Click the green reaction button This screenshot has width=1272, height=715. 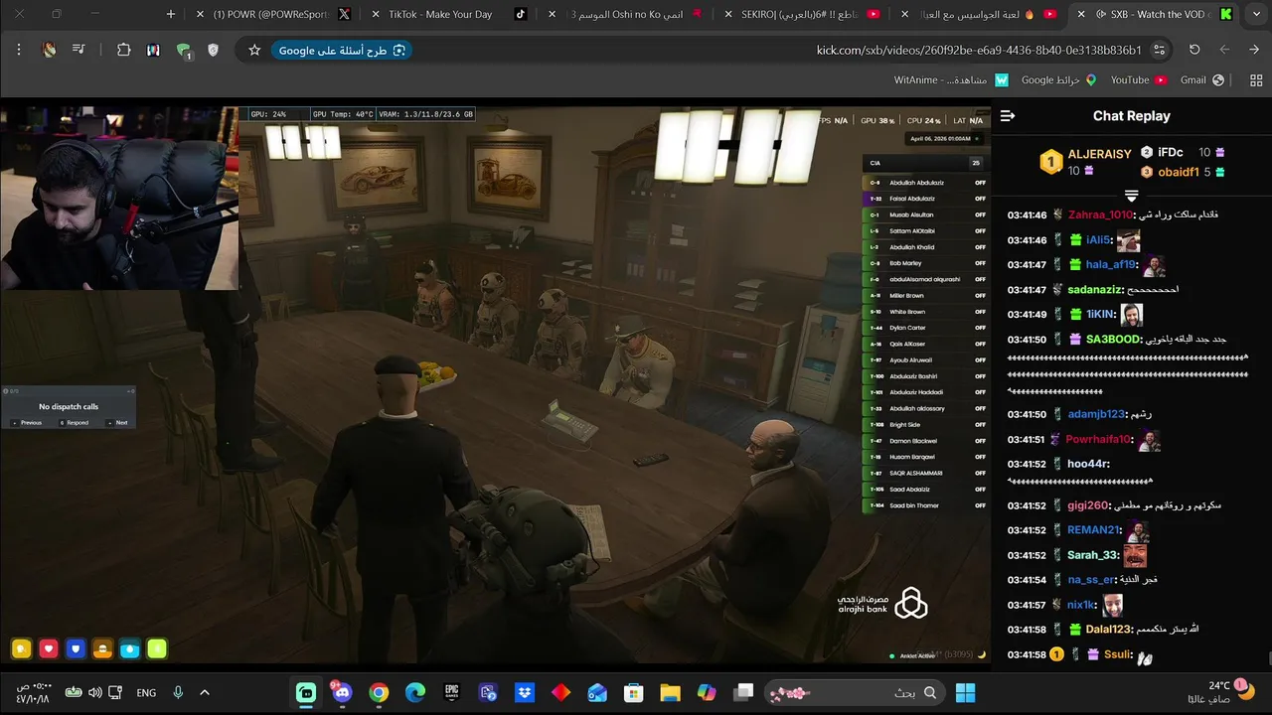pos(157,649)
